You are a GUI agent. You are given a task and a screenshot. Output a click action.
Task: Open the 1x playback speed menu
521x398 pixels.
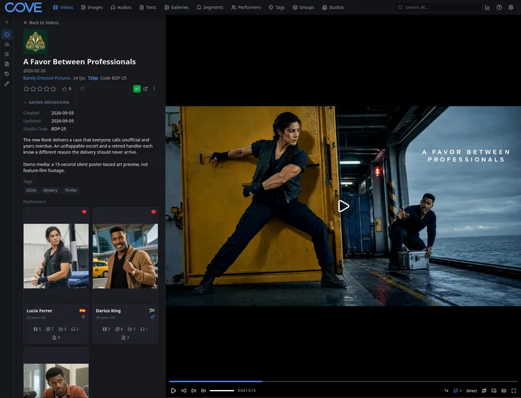(x=446, y=391)
